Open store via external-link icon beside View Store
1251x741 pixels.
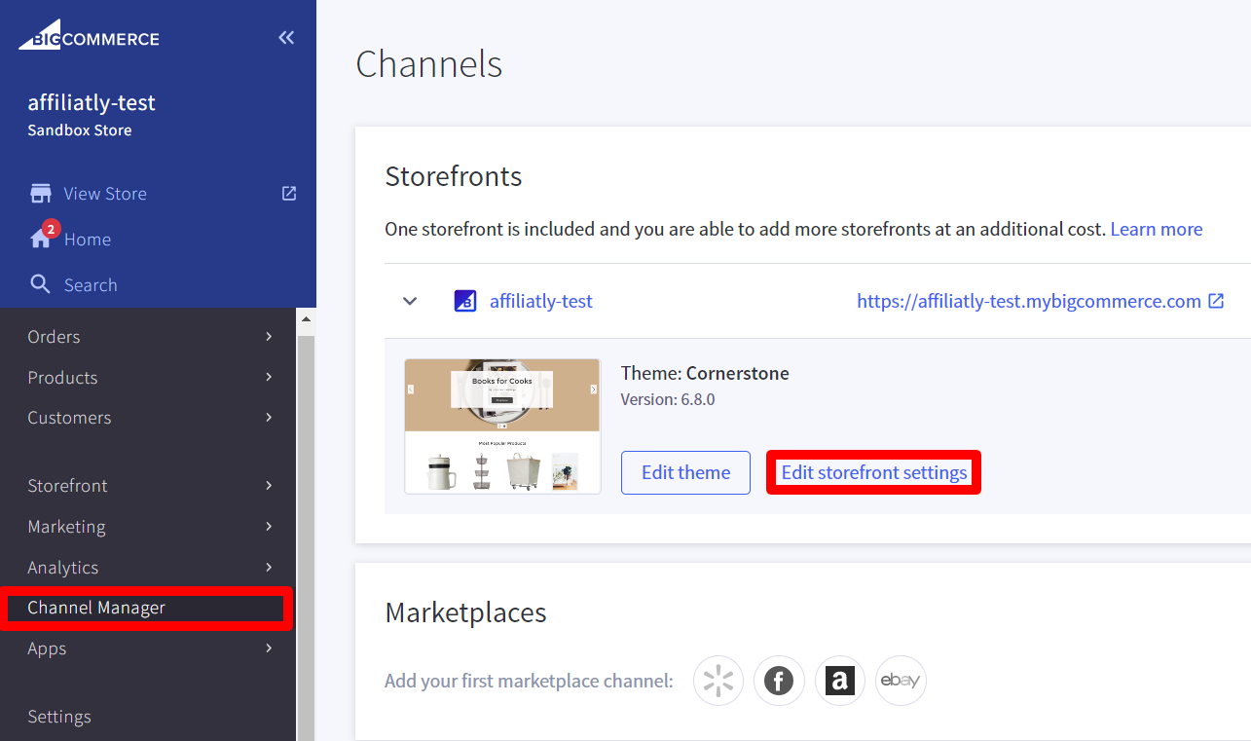pyautogui.click(x=289, y=193)
